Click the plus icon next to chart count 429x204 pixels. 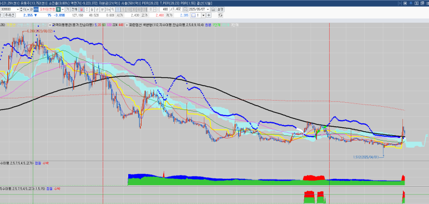pyautogui.click(x=209, y=15)
